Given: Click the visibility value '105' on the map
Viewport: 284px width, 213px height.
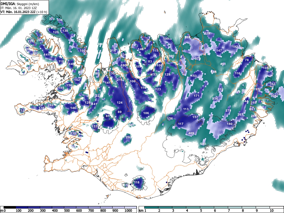Looking at the screenshot, I should 266,68.
